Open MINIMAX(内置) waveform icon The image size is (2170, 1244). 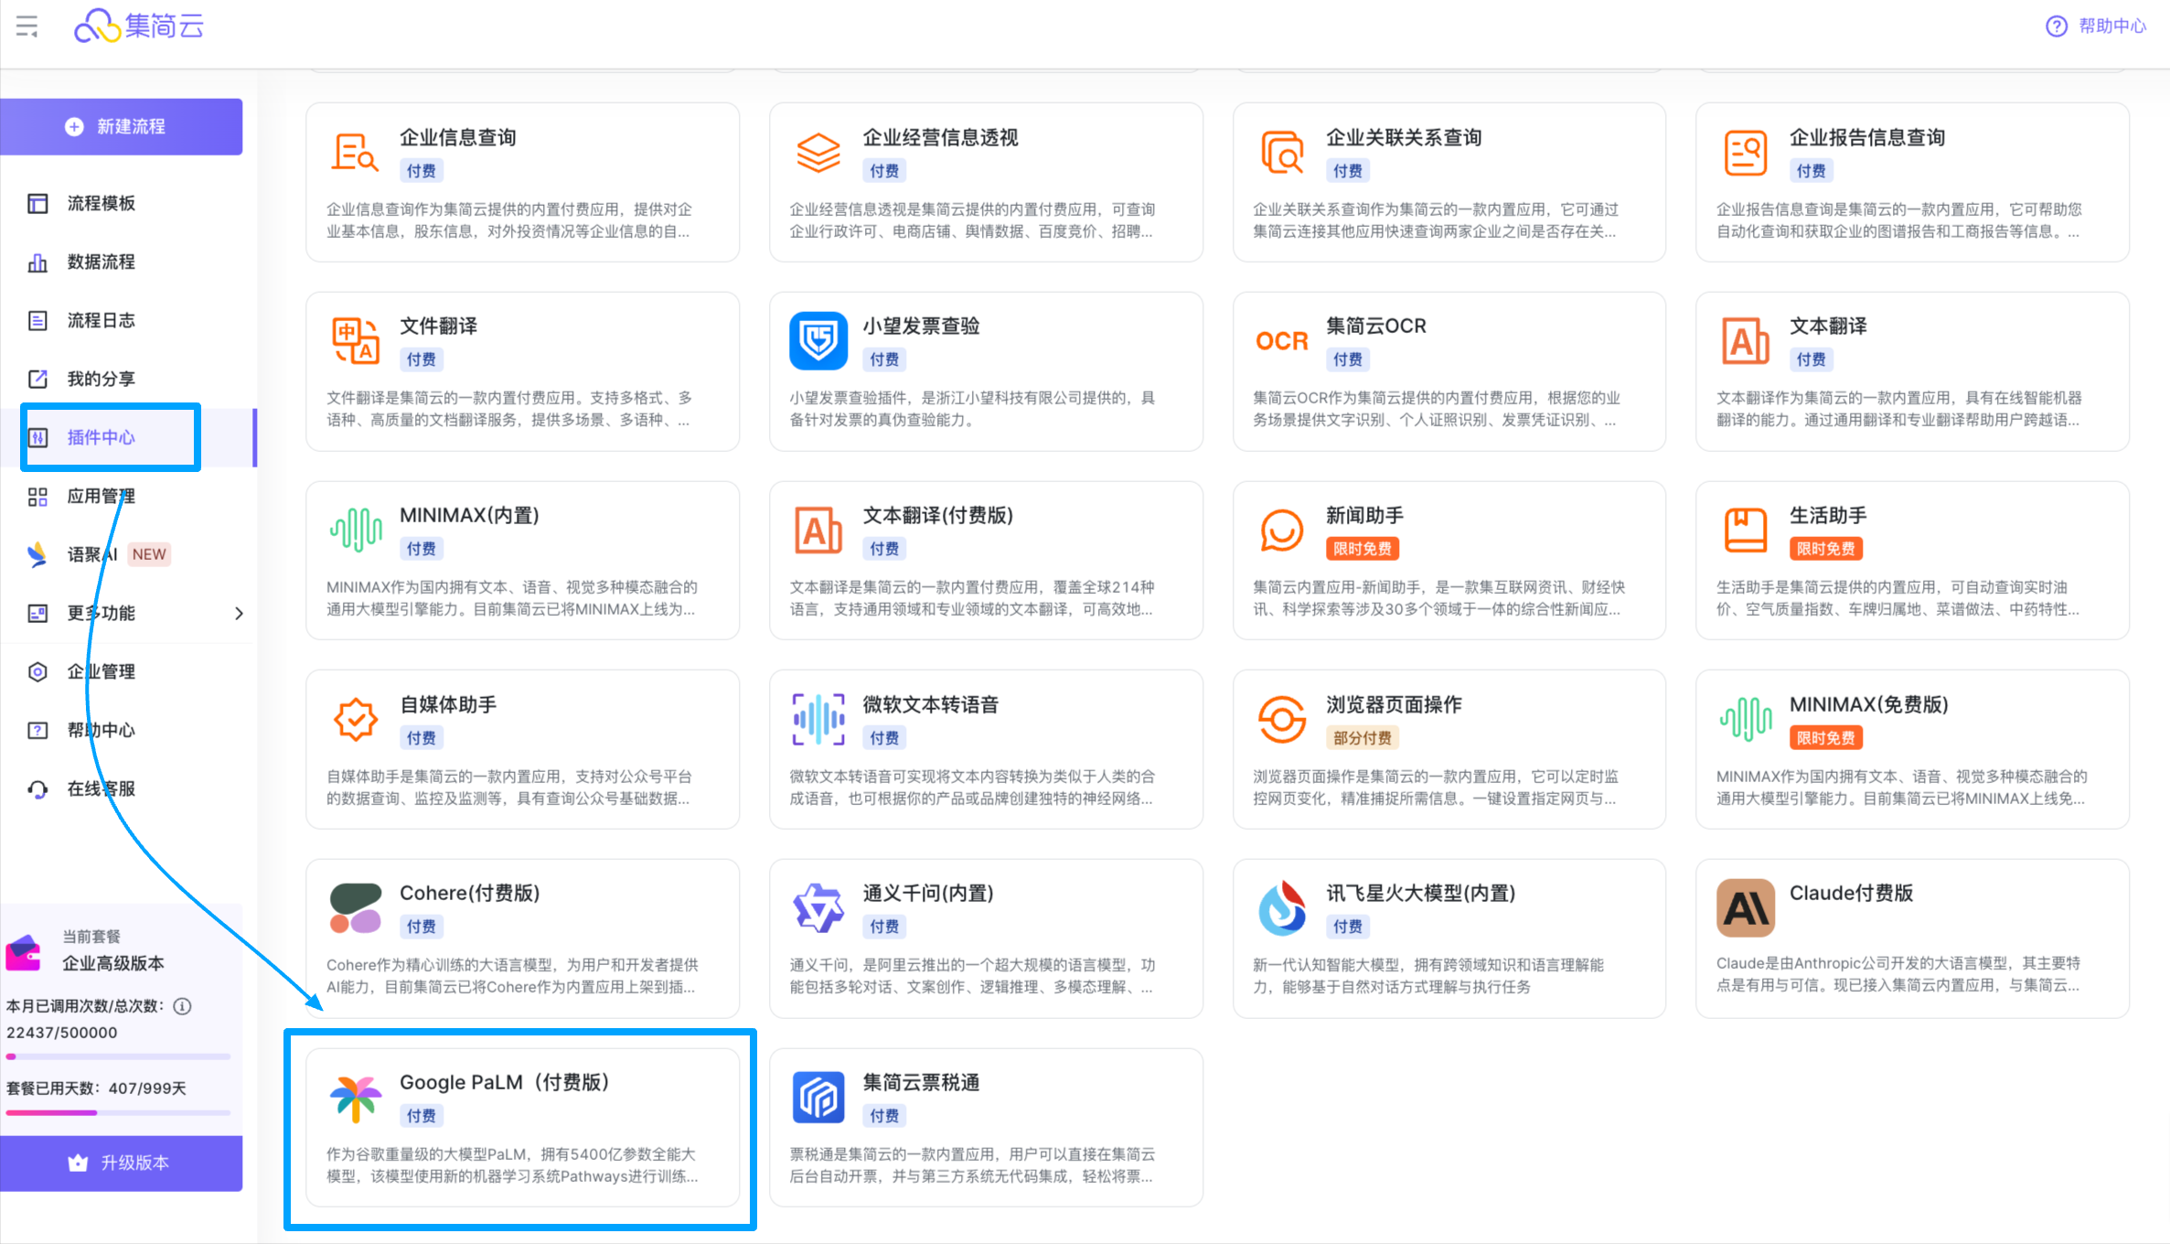tap(355, 531)
